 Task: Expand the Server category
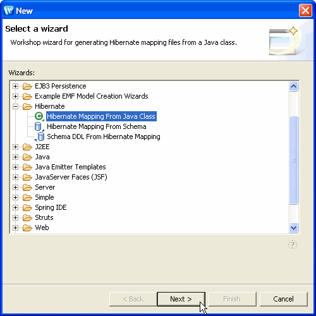pyautogui.click(x=15, y=187)
